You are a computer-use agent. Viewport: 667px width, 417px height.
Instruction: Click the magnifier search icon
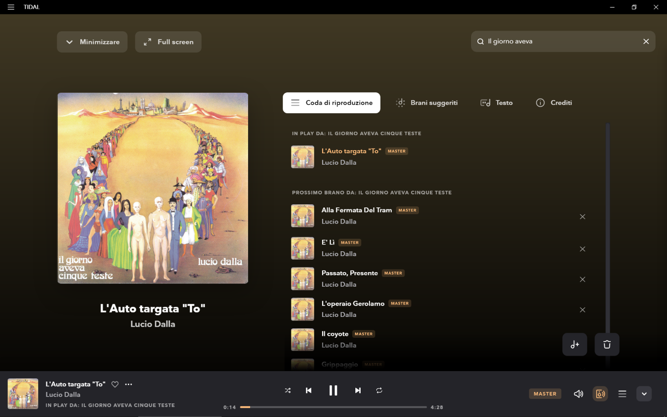(x=480, y=42)
